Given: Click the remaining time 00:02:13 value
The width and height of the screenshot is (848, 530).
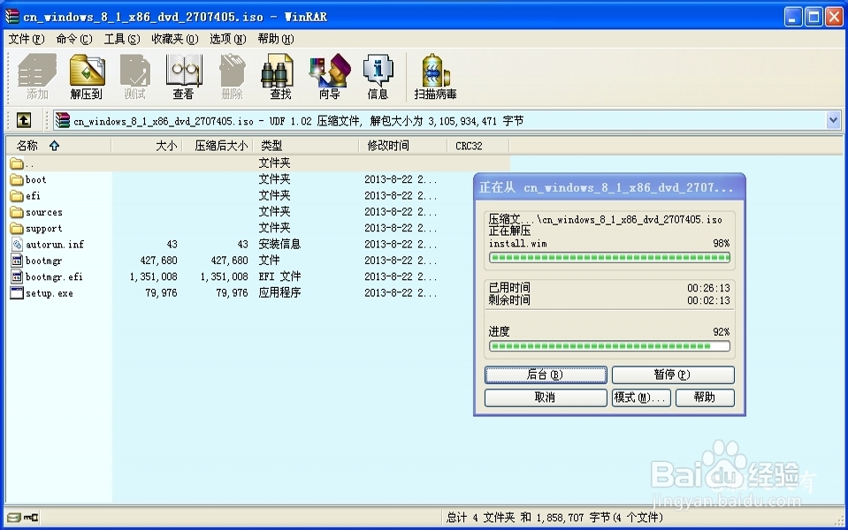Looking at the screenshot, I should coord(708,300).
